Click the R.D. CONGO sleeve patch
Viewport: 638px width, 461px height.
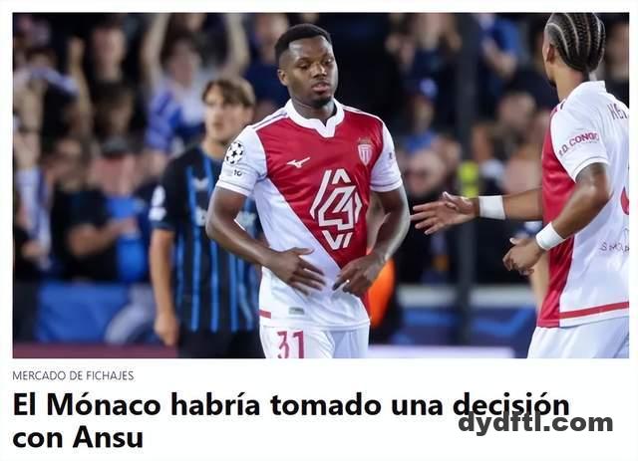coord(579,143)
